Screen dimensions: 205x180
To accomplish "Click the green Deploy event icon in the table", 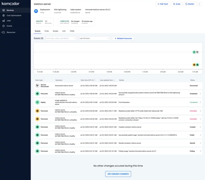I will [37, 102].
